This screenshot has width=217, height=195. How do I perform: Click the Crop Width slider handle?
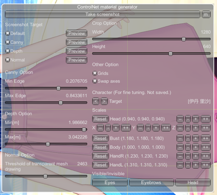click(x=184, y=39)
